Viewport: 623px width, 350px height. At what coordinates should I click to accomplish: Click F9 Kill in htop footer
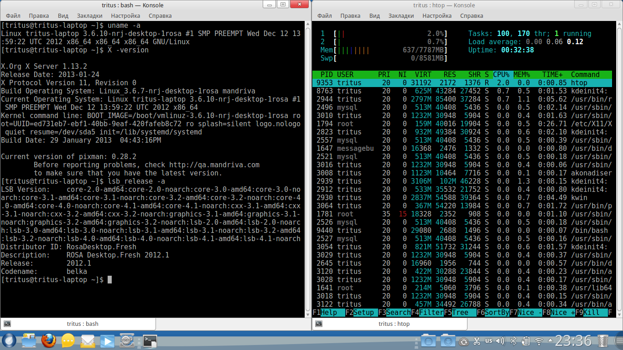point(592,313)
